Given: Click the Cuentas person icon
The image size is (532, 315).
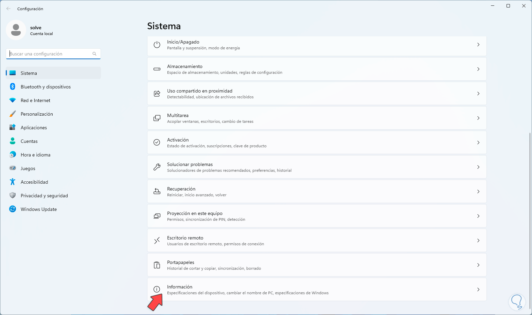Looking at the screenshot, I should click(x=13, y=141).
